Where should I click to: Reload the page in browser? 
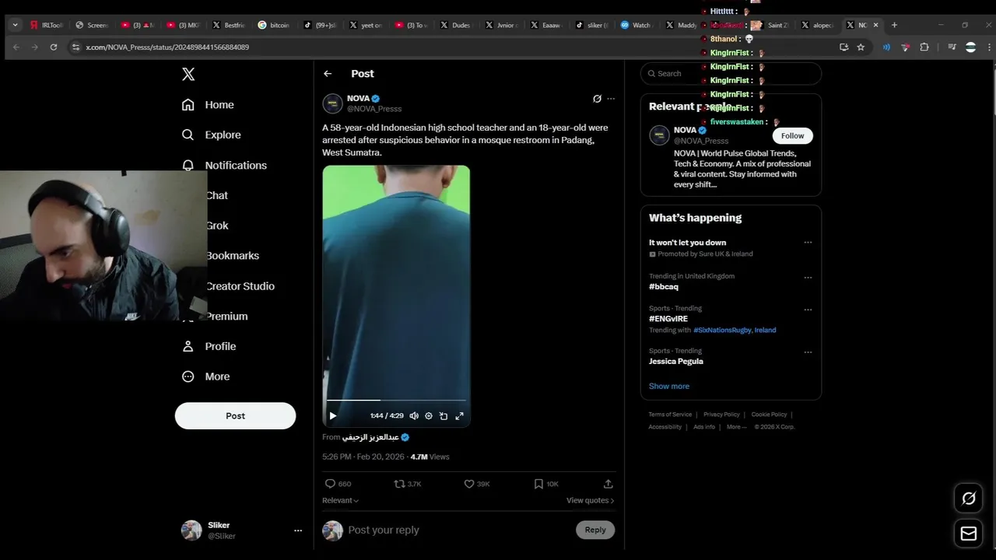coord(53,47)
